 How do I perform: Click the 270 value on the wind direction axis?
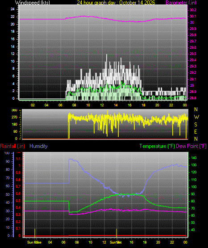tap(14, 118)
